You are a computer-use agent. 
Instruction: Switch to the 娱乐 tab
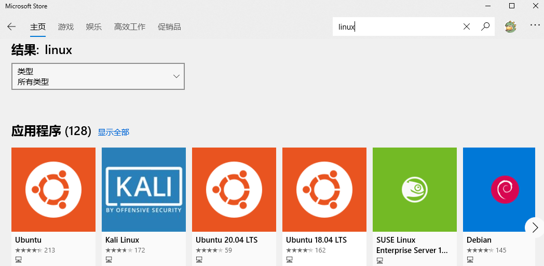93,26
